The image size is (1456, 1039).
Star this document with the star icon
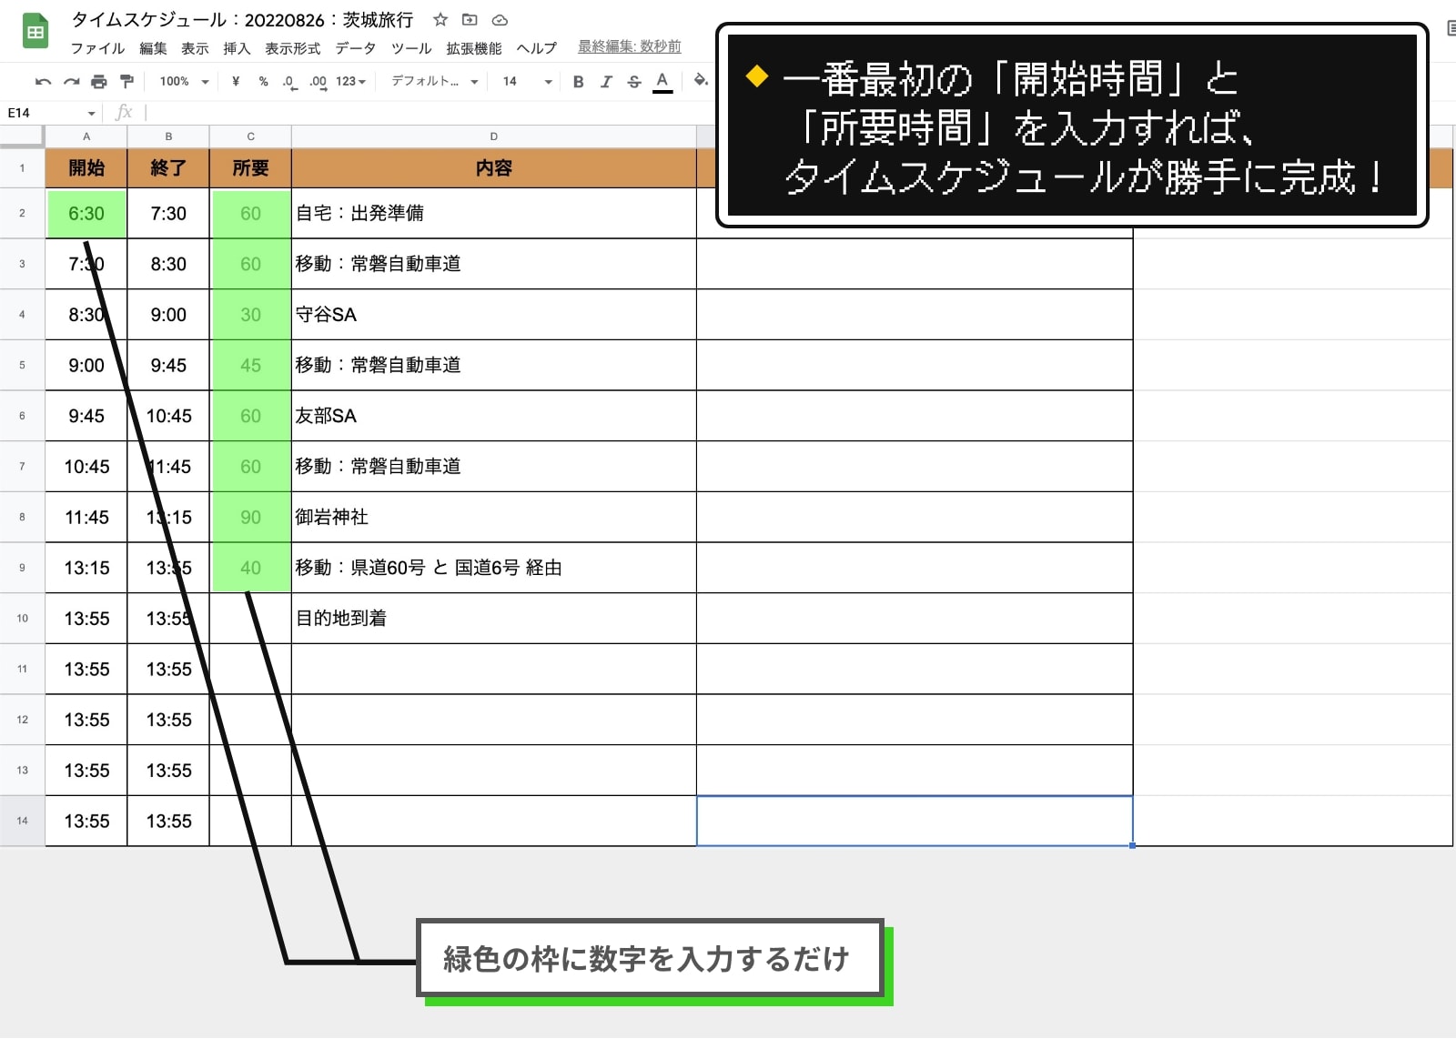pyautogui.click(x=440, y=19)
